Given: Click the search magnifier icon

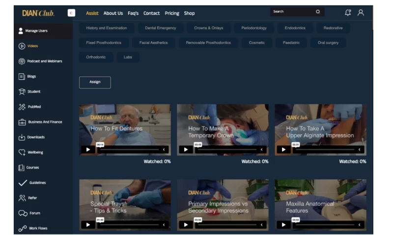Looking at the screenshot, I should pos(318,12).
